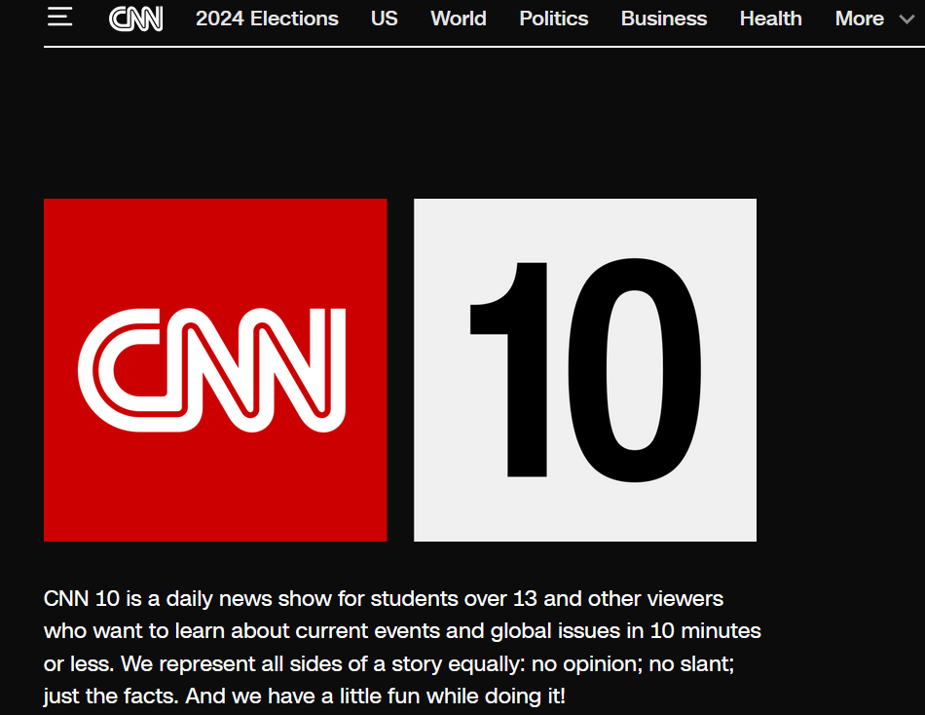
Task: Navigate to the Politics section
Action: [553, 19]
